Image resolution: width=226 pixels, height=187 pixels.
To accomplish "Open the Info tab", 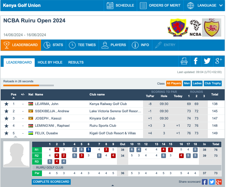I will (x=140, y=45).
